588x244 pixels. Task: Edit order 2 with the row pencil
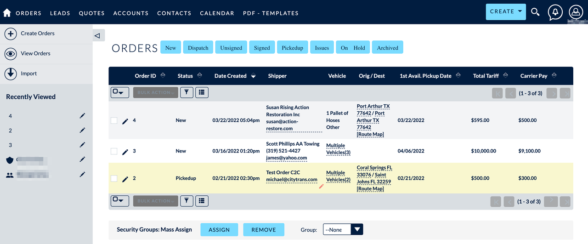click(125, 179)
